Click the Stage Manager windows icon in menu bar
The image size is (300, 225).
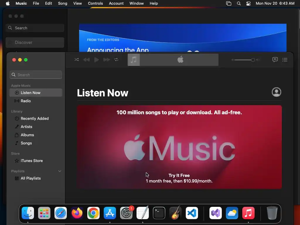(229, 4)
